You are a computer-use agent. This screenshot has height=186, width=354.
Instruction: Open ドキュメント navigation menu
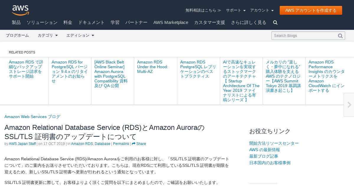coord(91,22)
